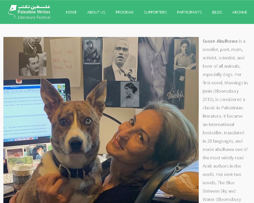Screen dimensions: 254x203
Task: Click the Mornings in Jenin bio text
Action: (225, 87)
